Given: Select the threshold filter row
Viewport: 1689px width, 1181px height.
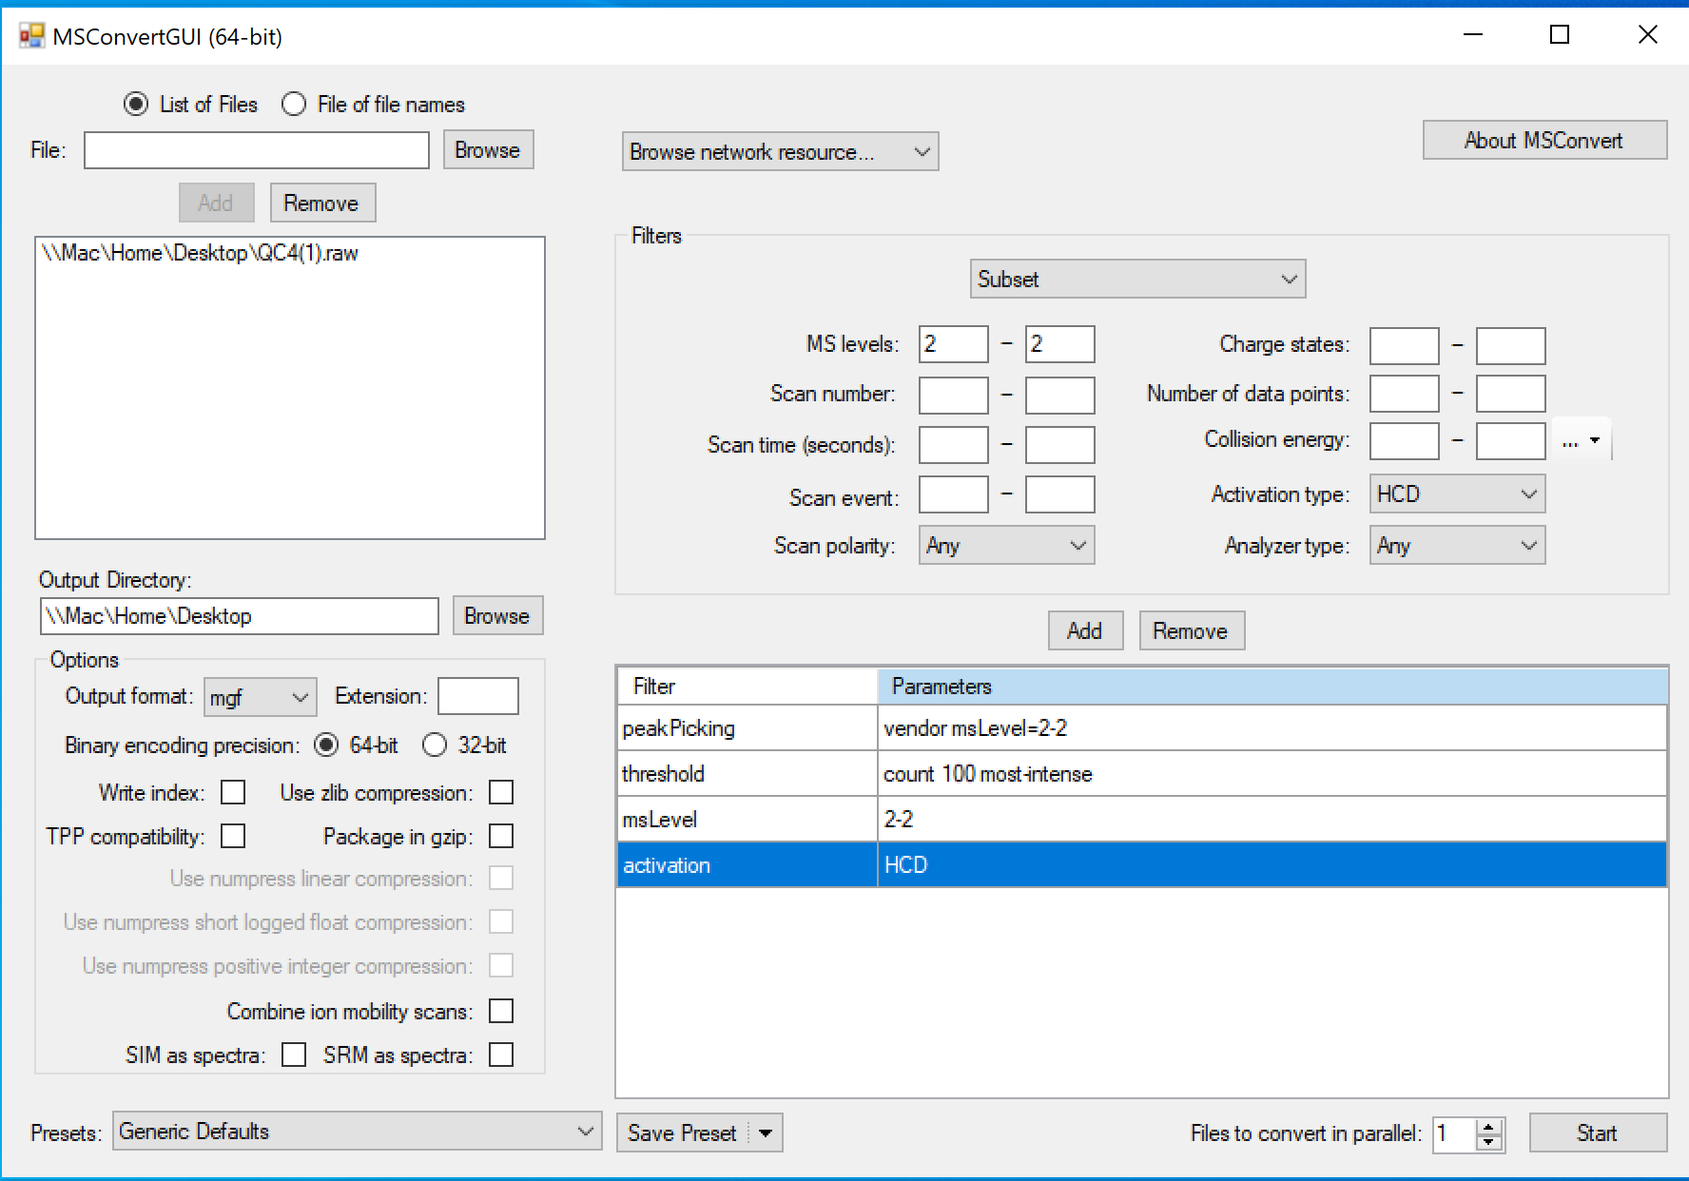Looking at the screenshot, I should 1142,774.
